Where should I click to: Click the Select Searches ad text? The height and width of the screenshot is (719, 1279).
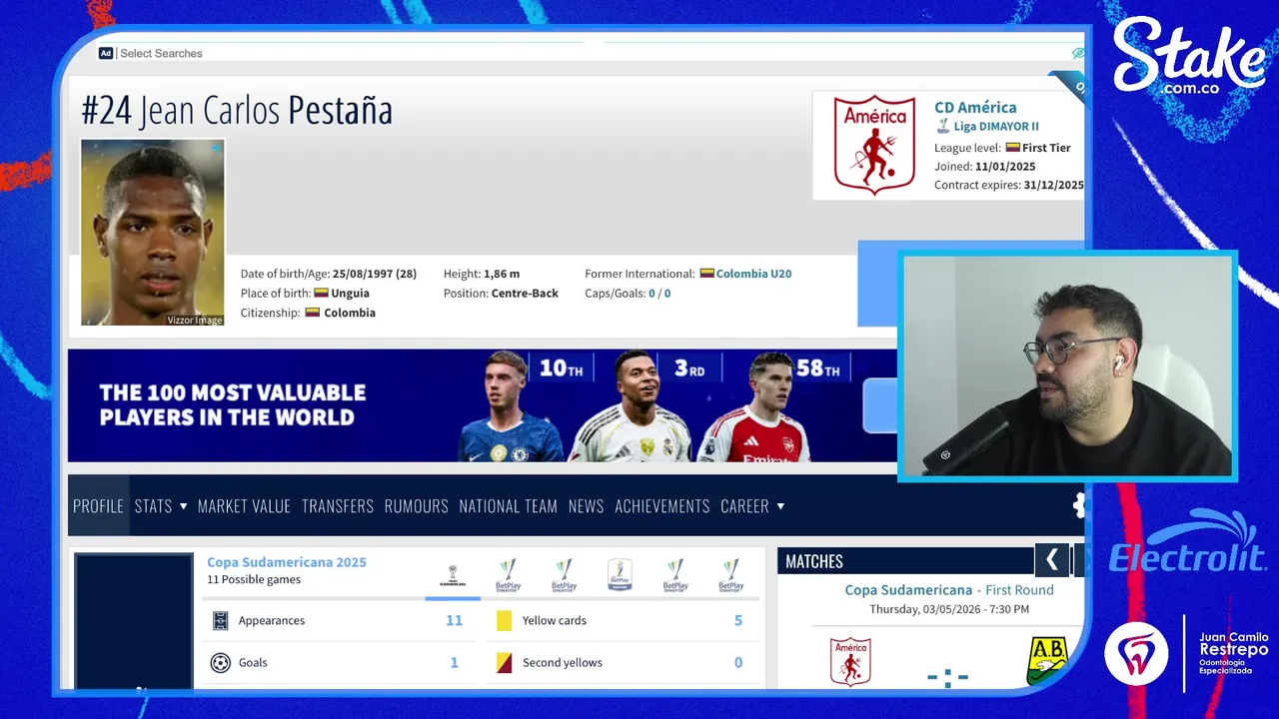coord(161,53)
